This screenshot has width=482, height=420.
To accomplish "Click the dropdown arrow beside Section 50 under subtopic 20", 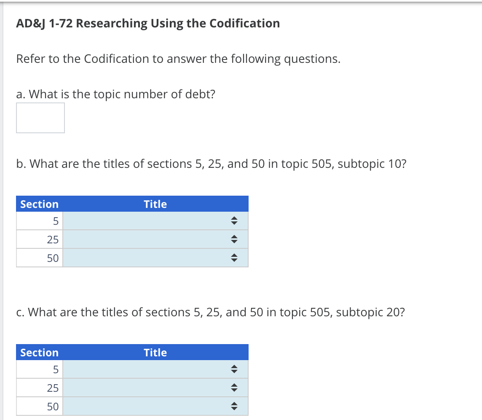I will pyautogui.click(x=234, y=406).
